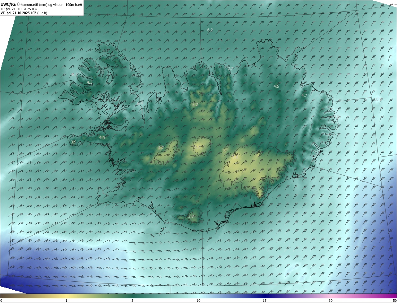Click the 30 label on the colour scale
This screenshot has width=397, height=303.
click(x=331, y=301)
